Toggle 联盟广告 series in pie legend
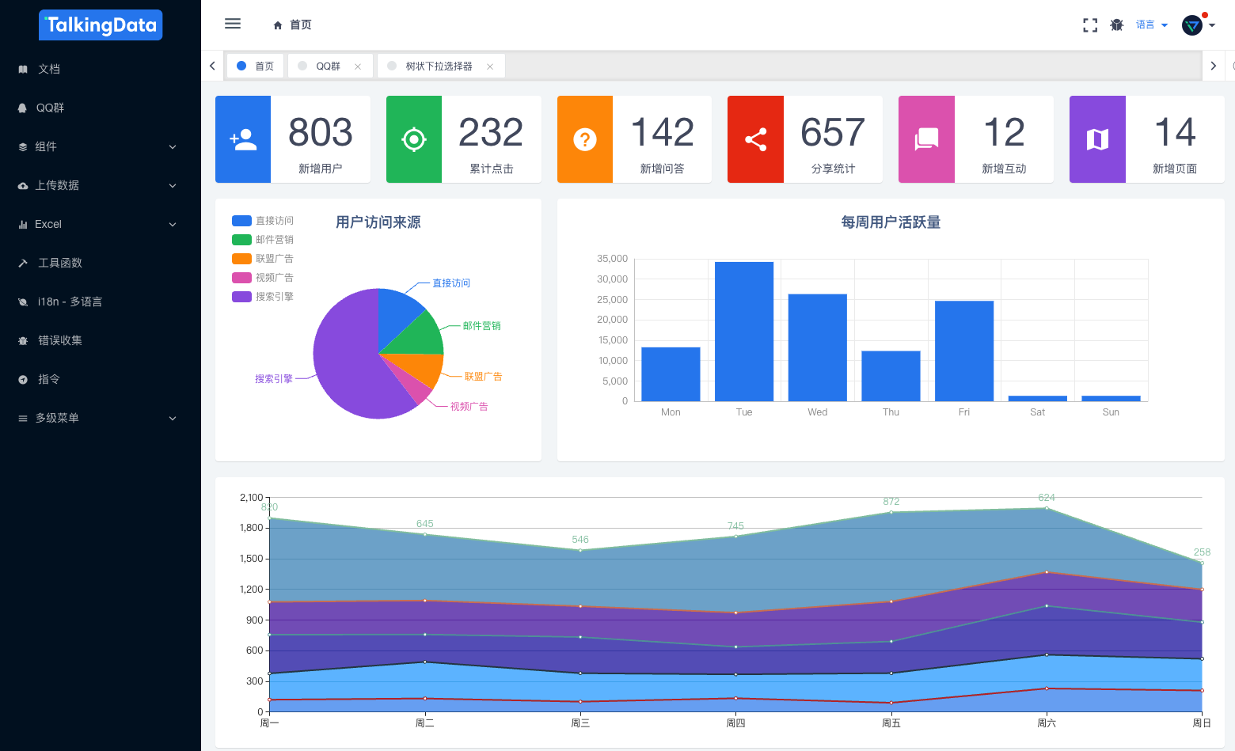 (263, 259)
